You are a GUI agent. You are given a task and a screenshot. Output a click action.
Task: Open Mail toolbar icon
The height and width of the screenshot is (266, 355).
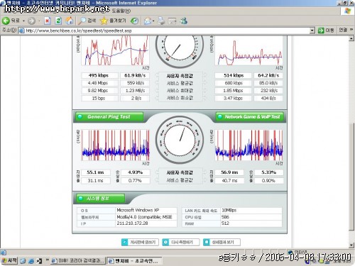click(x=148, y=21)
